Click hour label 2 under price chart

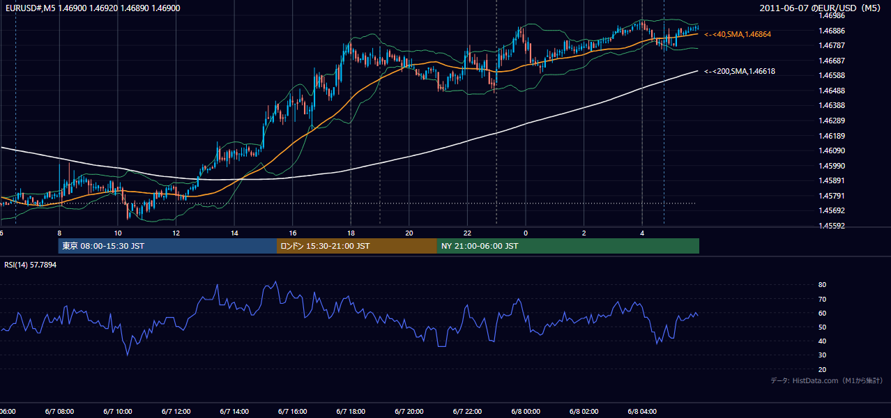584,233
